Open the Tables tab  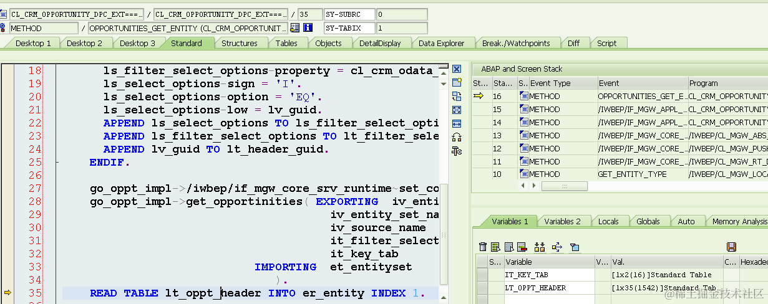[286, 43]
